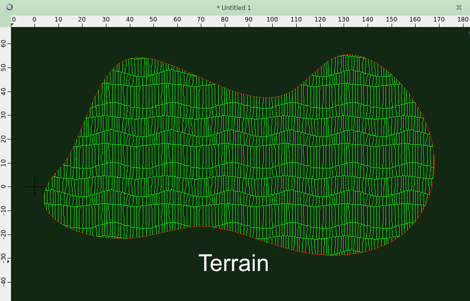Click the 180 mark at the ruler's right end
This screenshot has width=470, height=301.
click(463, 19)
